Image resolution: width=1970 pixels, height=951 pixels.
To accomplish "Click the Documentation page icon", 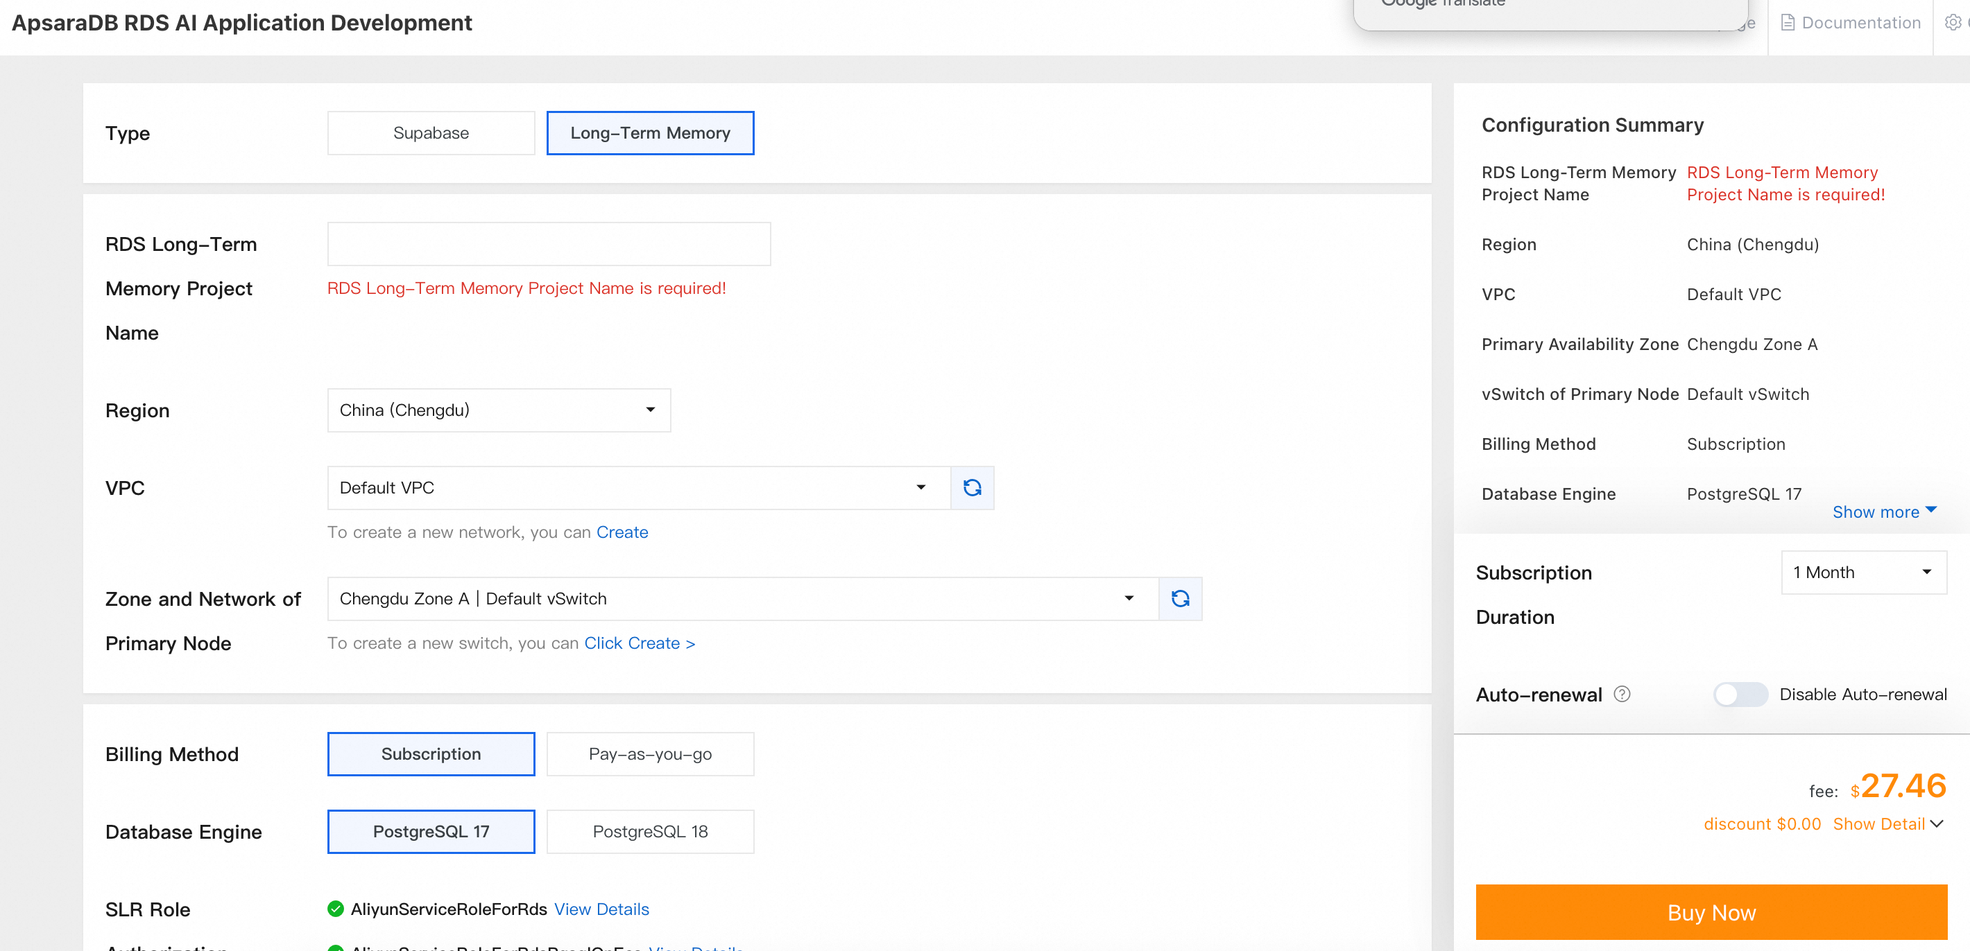I will (x=1788, y=23).
